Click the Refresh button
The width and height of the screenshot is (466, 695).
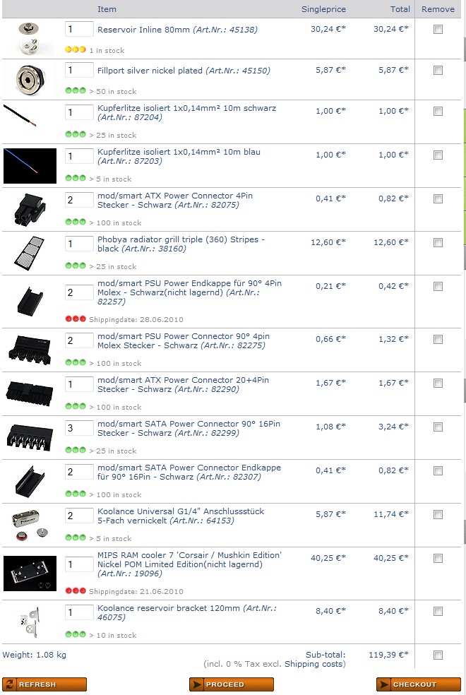pyautogui.click(x=44, y=684)
